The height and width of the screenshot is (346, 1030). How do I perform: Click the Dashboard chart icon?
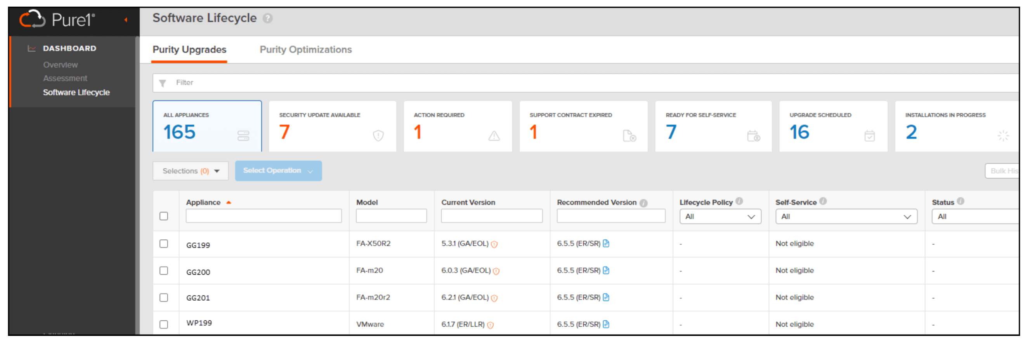31,48
